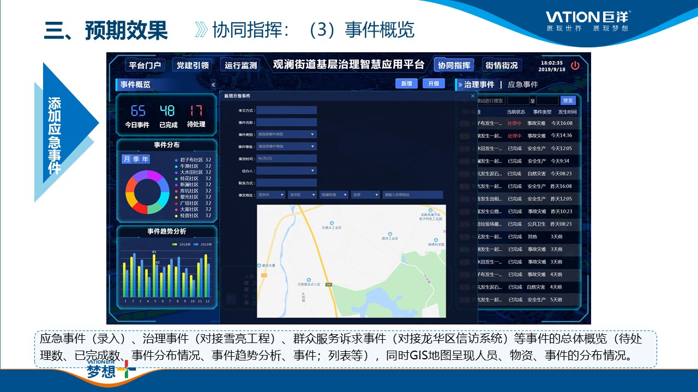Open the 龙华区 district dropdown
The image size is (698, 392).
pos(302,195)
